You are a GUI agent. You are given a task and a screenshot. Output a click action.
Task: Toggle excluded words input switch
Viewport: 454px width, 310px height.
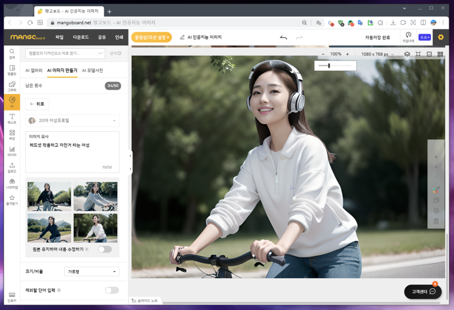coord(112,290)
